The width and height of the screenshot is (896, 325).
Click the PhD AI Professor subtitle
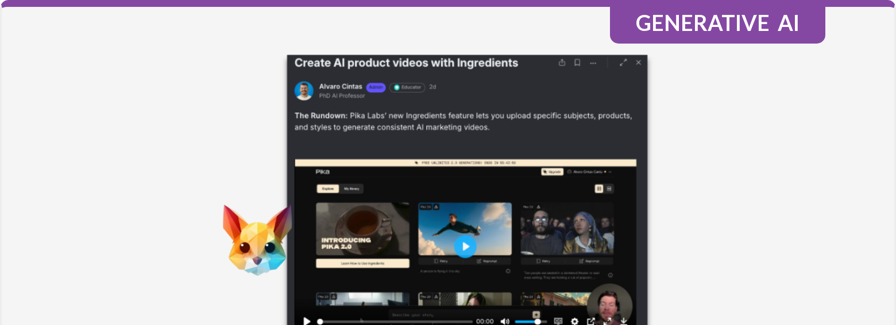[342, 96]
